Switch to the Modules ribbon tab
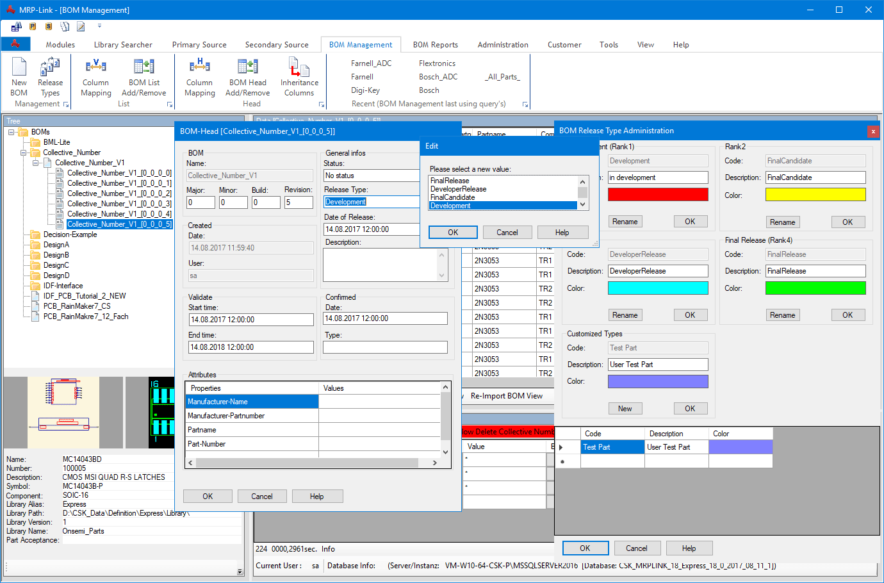 [x=60, y=45]
